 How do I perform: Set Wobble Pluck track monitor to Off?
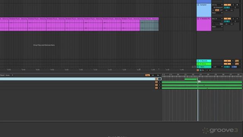pos(221,24)
